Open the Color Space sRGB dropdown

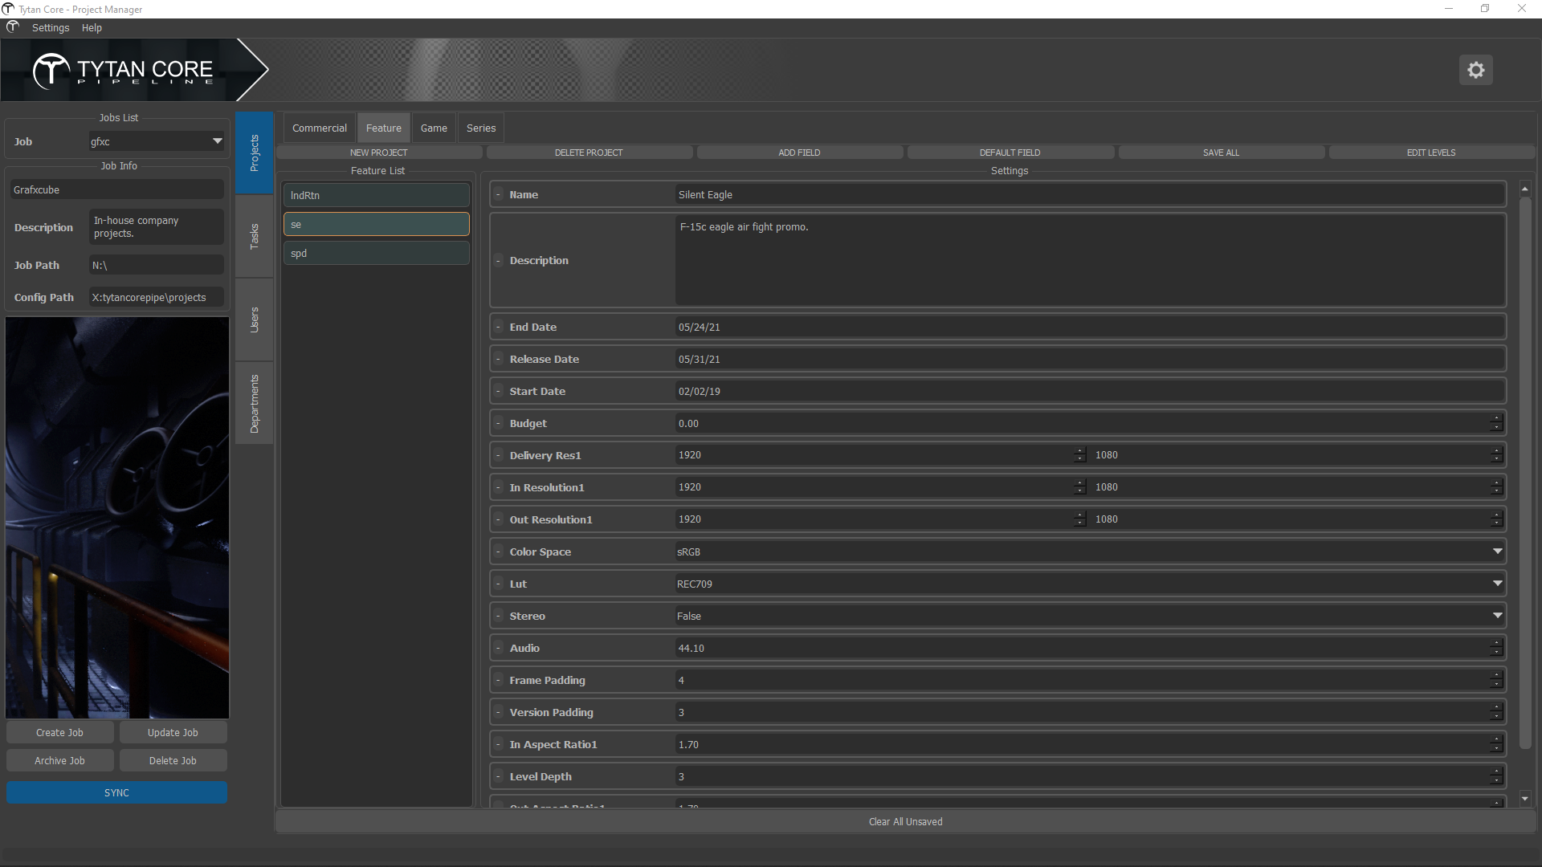point(1497,552)
